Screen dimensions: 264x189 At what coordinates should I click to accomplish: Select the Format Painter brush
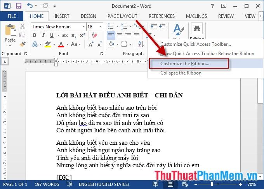(x=23, y=44)
